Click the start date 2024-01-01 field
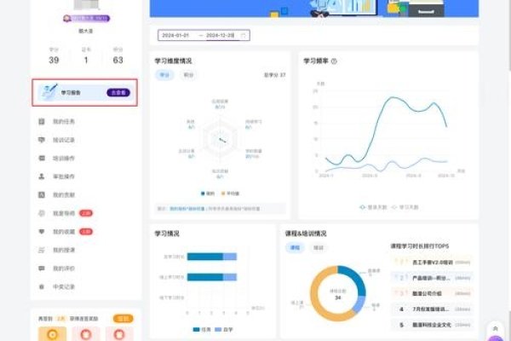Image resolution: width=511 pixels, height=341 pixels. [x=175, y=35]
